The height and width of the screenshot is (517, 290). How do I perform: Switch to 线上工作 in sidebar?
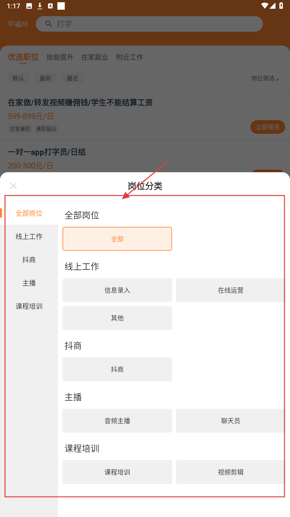tap(29, 237)
